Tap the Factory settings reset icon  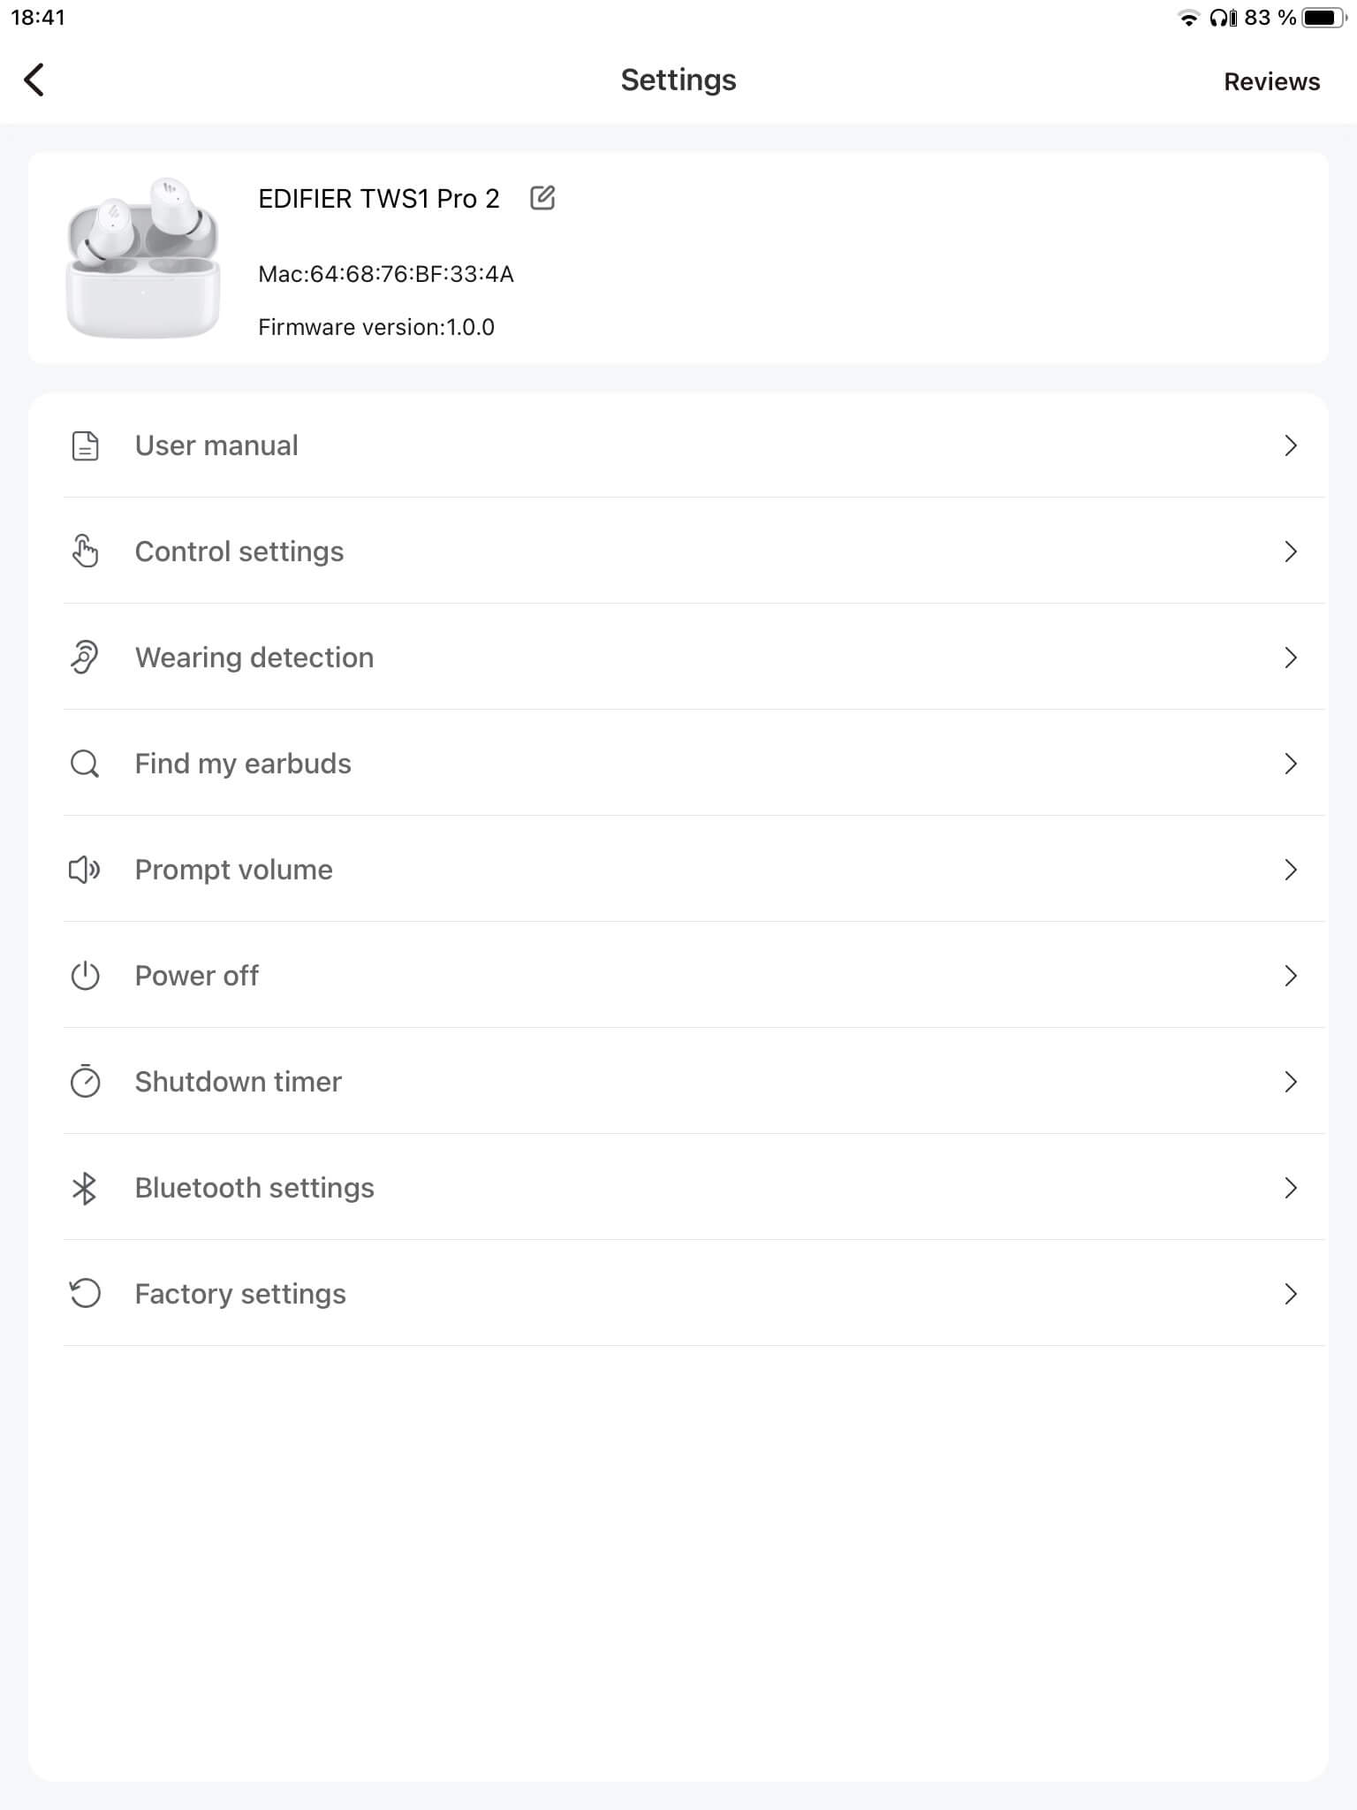click(85, 1294)
